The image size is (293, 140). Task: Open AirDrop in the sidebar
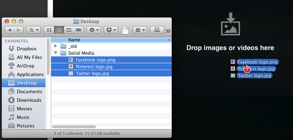pos(24,66)
